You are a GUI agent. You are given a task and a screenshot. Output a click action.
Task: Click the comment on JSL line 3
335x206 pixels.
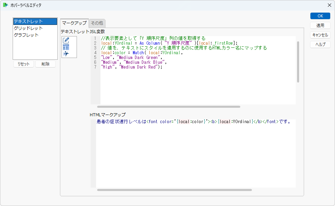click(184, 48)
